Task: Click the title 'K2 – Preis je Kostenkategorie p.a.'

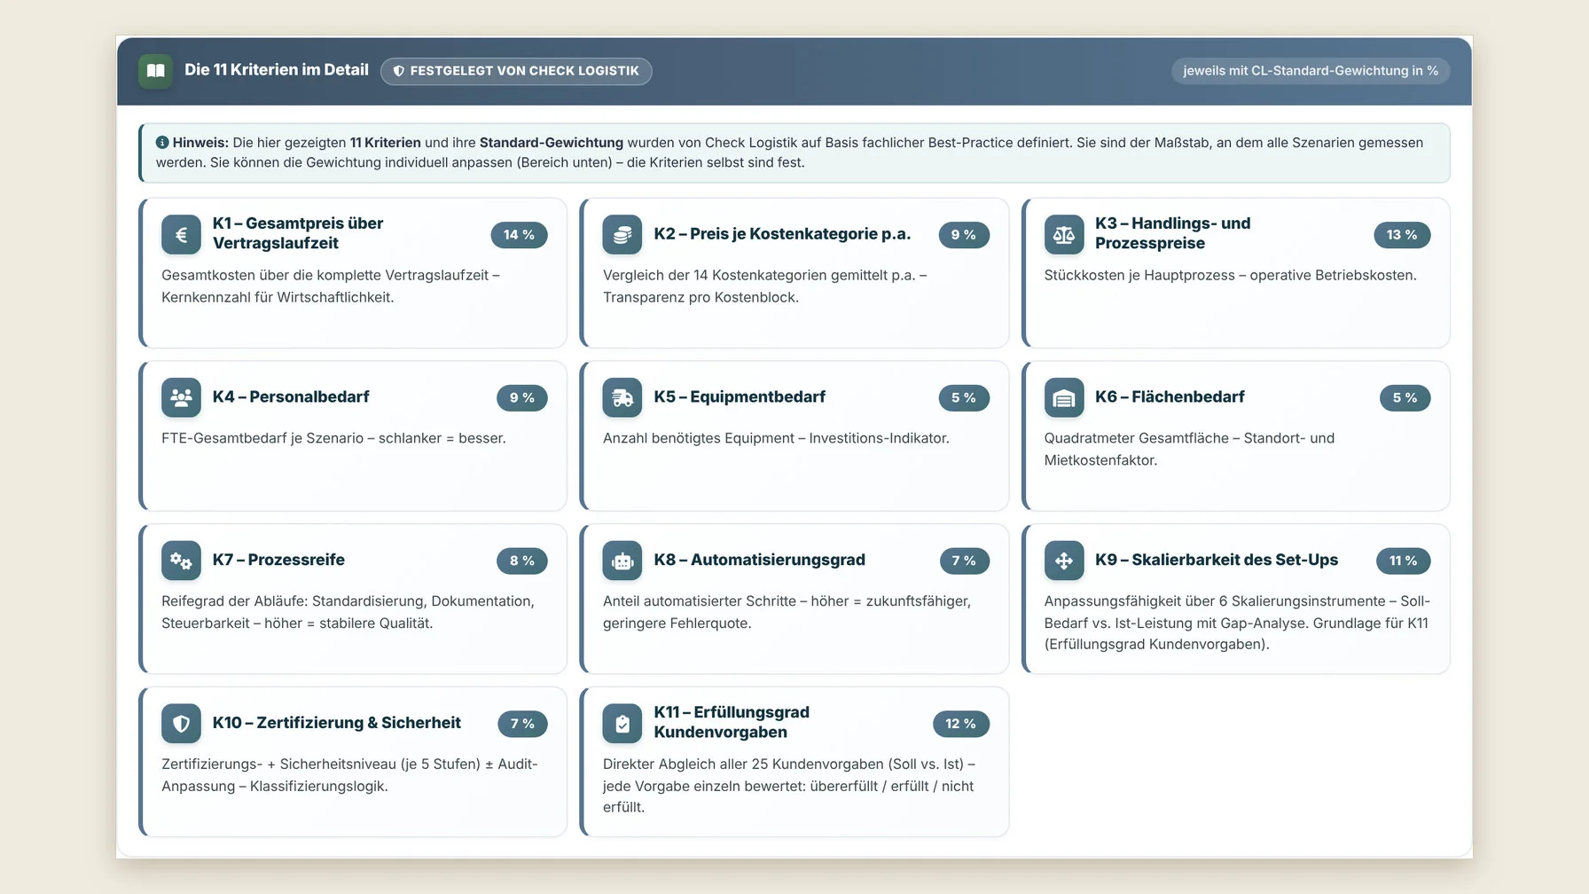Action: click(782, 234)
